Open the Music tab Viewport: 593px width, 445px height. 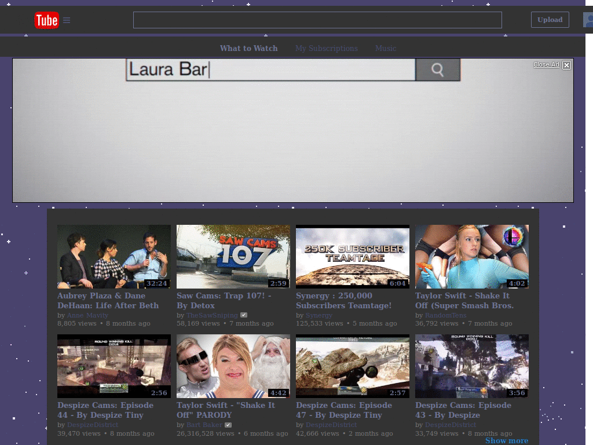point(386,49)
